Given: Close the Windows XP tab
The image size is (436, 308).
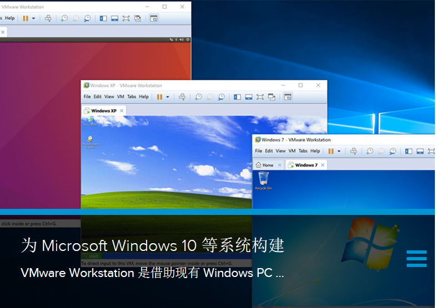Looking at the screenshot, I should [122, 111].
